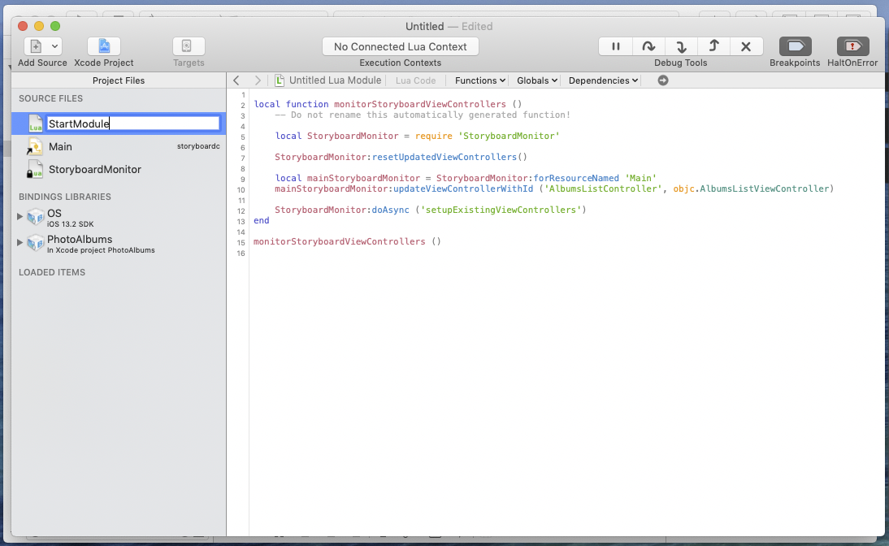Click the 'setupExistingViewControllers' string
Viewport: 889px width, 546px height.
tap(501, 210)
